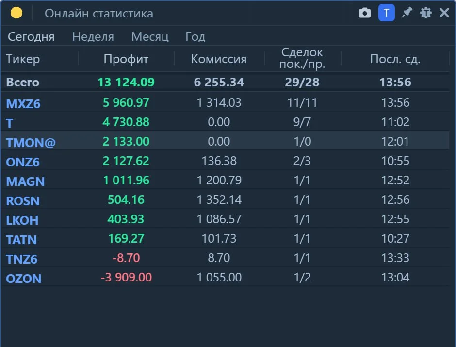Viewport: 456px width, 347px height.
Task: Click T profit value 4 730.88
Action: [126, 122]
